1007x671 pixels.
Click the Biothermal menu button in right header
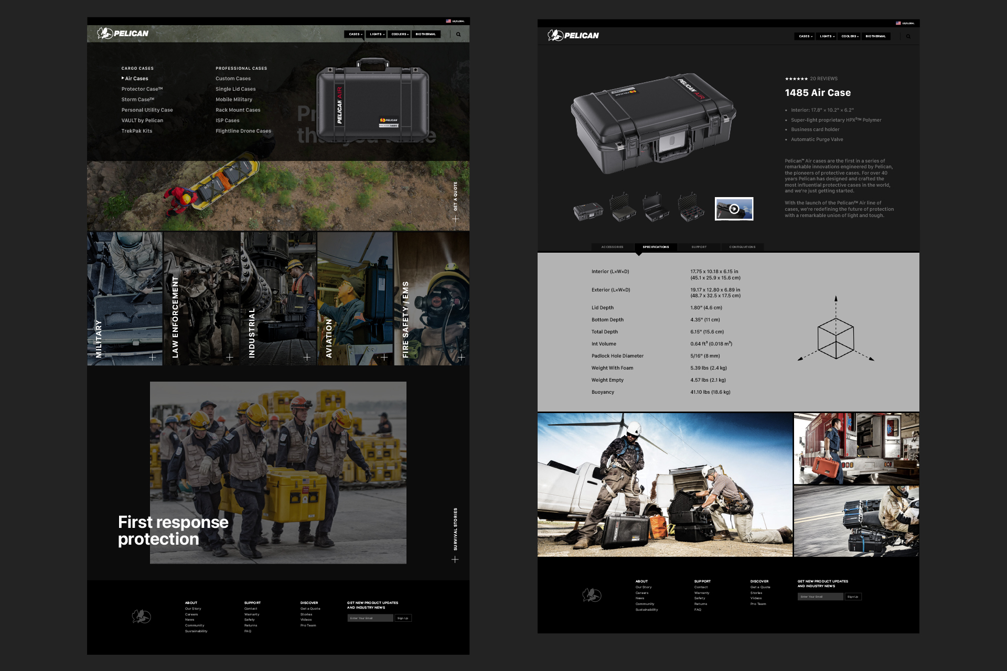tap(875, 37)
